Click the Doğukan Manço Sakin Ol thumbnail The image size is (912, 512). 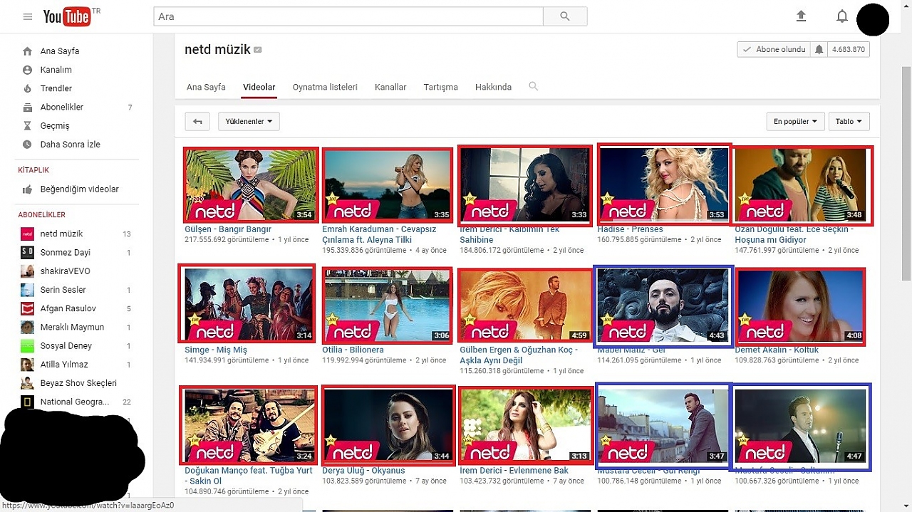[249, 426]
